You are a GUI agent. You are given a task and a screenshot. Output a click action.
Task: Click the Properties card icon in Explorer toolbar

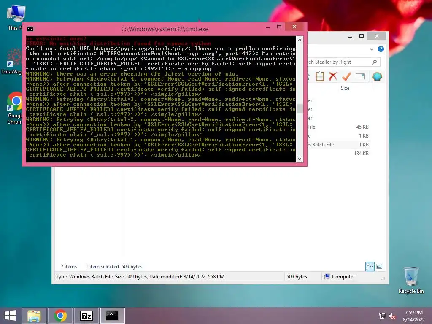point(360,76)
